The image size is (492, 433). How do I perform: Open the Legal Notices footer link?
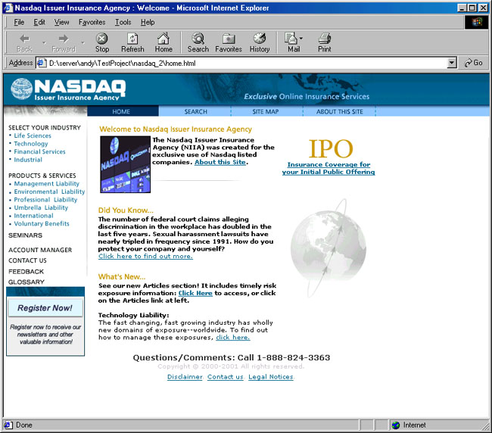[x=270, y=377]
